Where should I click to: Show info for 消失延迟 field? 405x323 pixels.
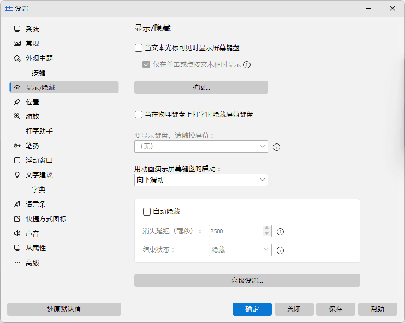tap(280, 232)
